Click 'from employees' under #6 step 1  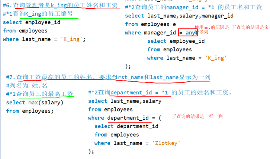pos(25,31)
